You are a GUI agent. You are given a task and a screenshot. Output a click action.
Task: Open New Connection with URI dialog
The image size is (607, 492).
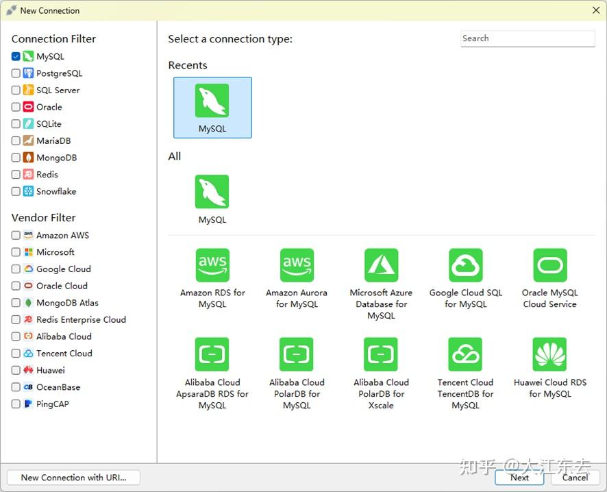click(73, 478)
